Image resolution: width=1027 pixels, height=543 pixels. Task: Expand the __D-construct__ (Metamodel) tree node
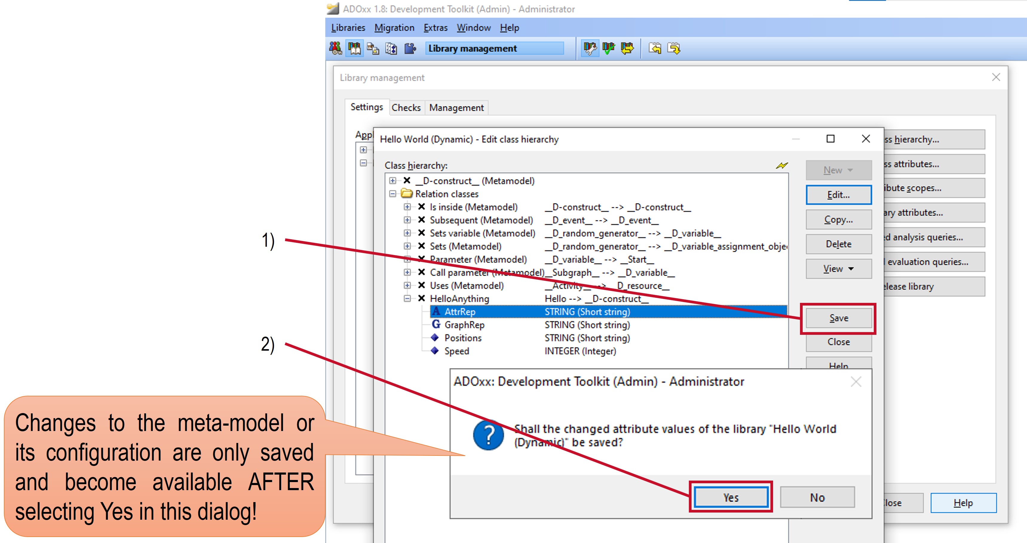coord(393,181)
